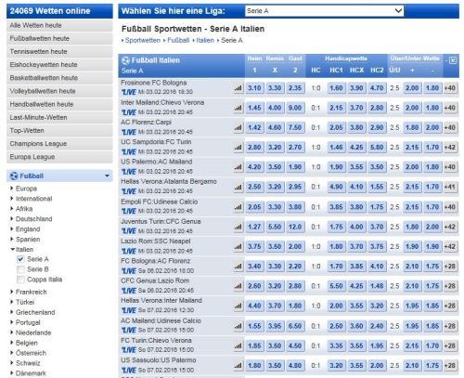The height and width of the screenshot is (378, 464).
Task: Open statistics icon for Empoli FC:Udinese Calcio
Action: click(x=238, y=207)
